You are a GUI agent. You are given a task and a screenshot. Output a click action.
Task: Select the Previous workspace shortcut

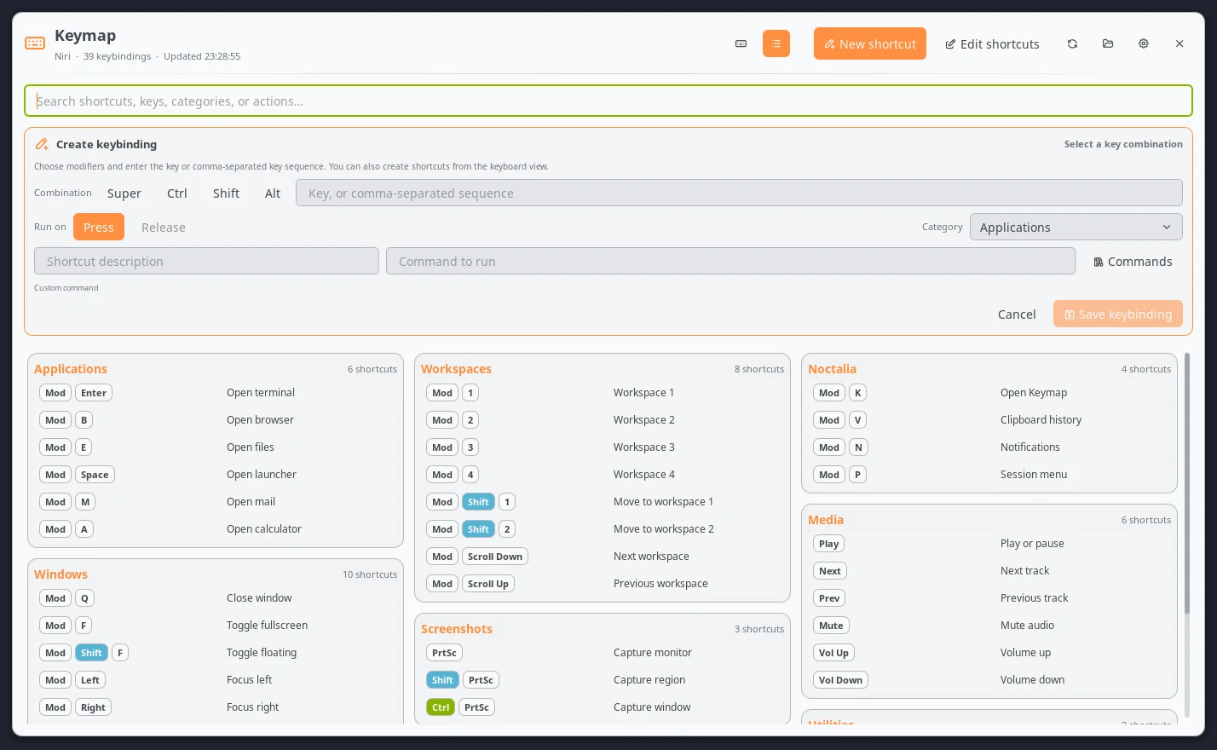tap(603, 584)
